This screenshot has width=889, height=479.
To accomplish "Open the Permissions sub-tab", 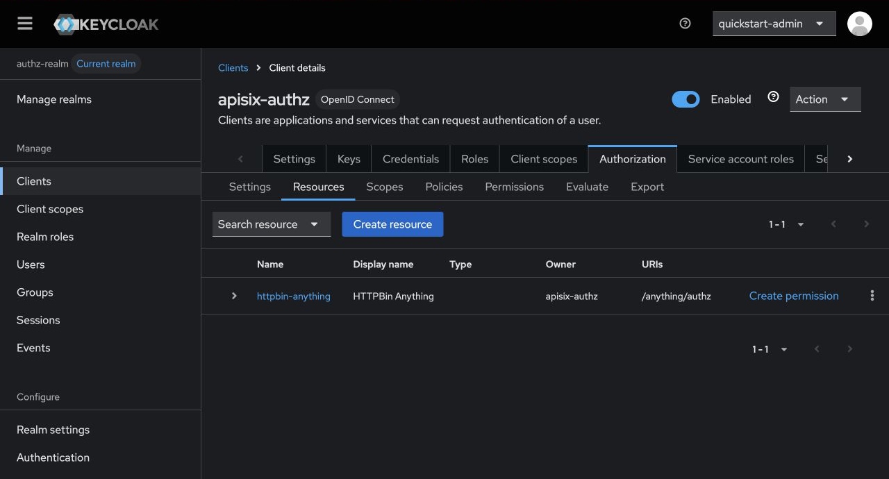I will point(514,187).
